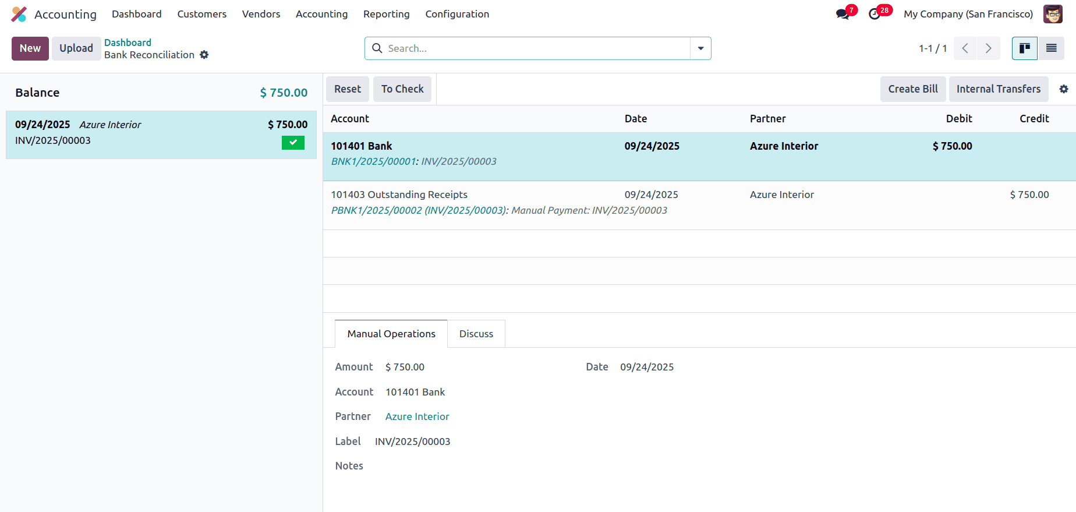Go to previous page arrow
1076x512 pixels.
click(x=965, y=48)
